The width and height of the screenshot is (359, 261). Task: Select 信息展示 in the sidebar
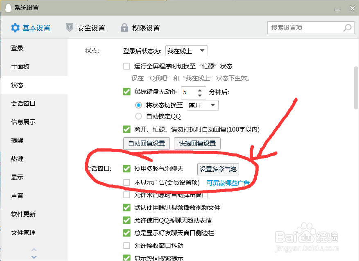(34, 122)
